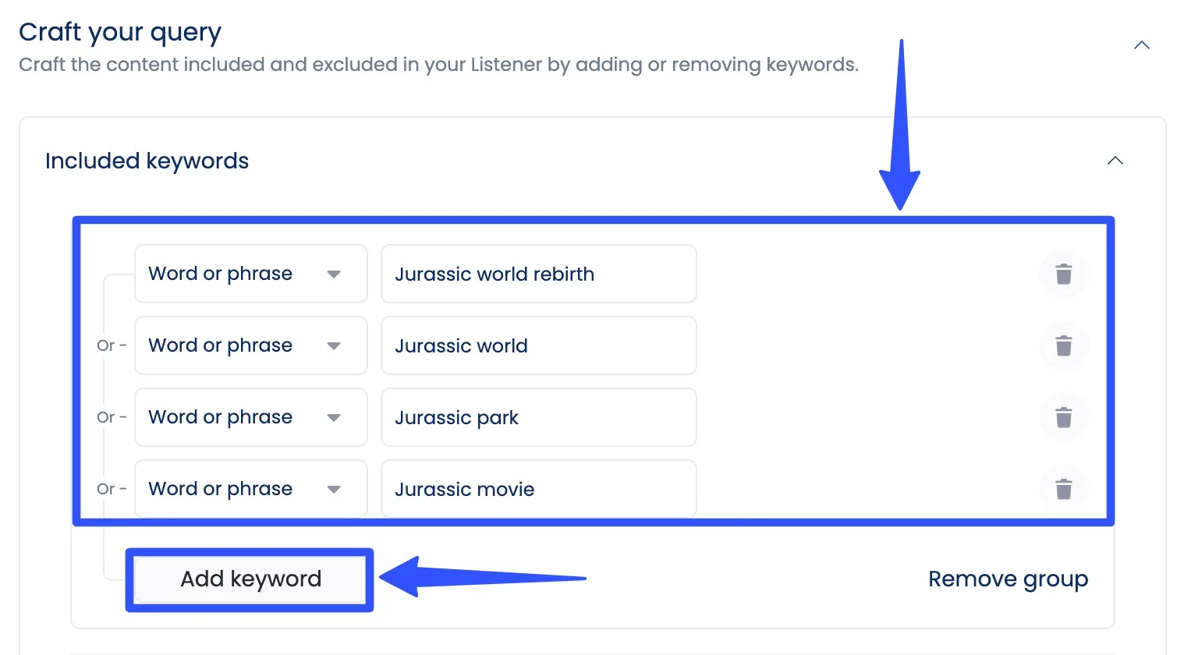The image size is (1184, 655).
Task: Click the 'Or' operator beside 'Jurassic movie' row
Action: (106, 489)
